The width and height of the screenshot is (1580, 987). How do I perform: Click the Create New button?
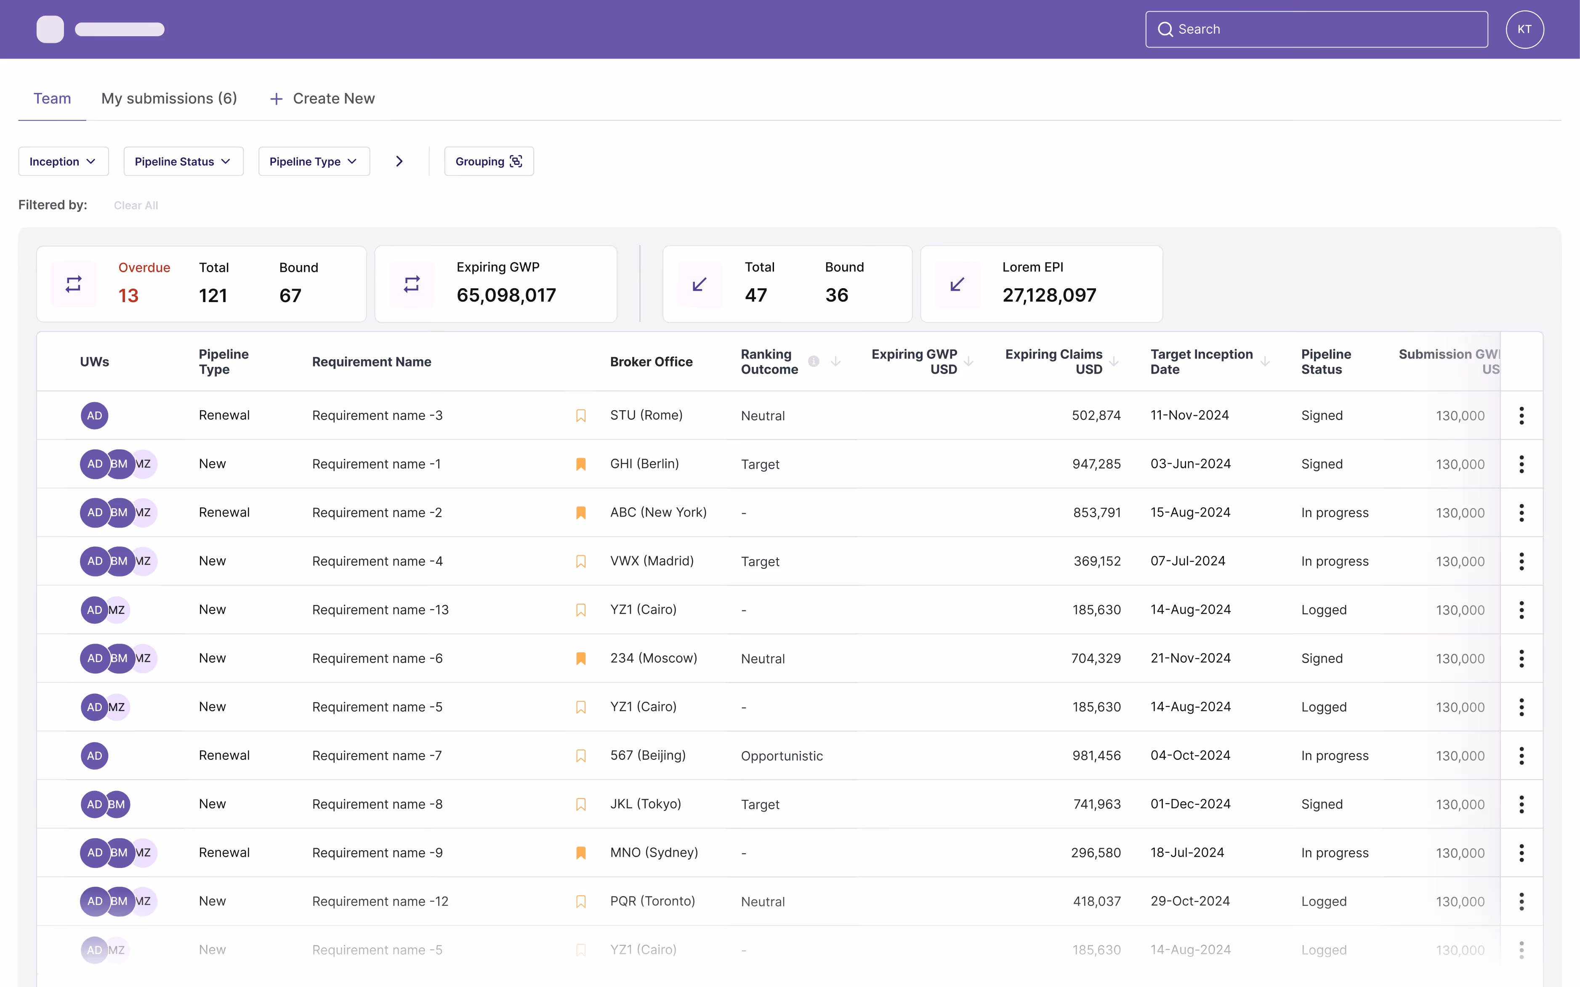coord(322,98)
